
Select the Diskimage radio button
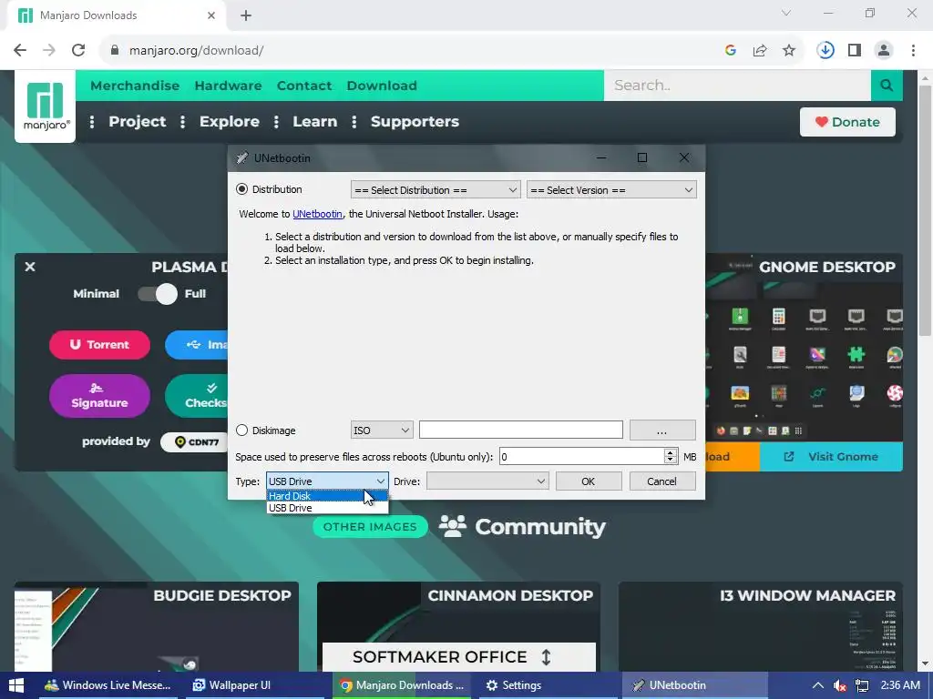(x=241, y=430)
